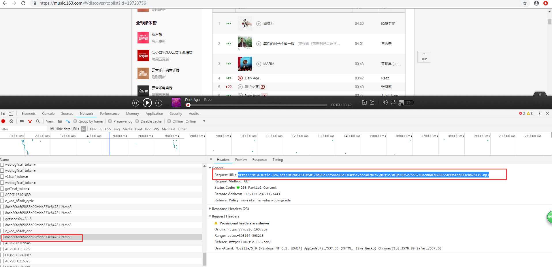
Task: Jump to page TOP button
Action: (424, 57)
